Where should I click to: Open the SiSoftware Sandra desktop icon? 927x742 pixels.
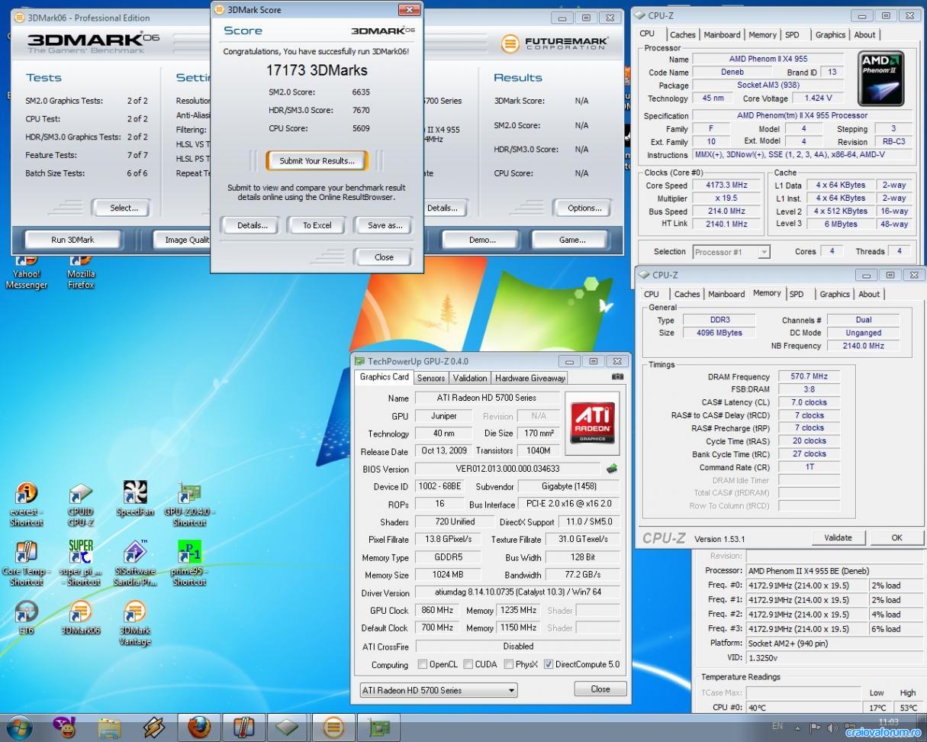(x=135, y=563)
